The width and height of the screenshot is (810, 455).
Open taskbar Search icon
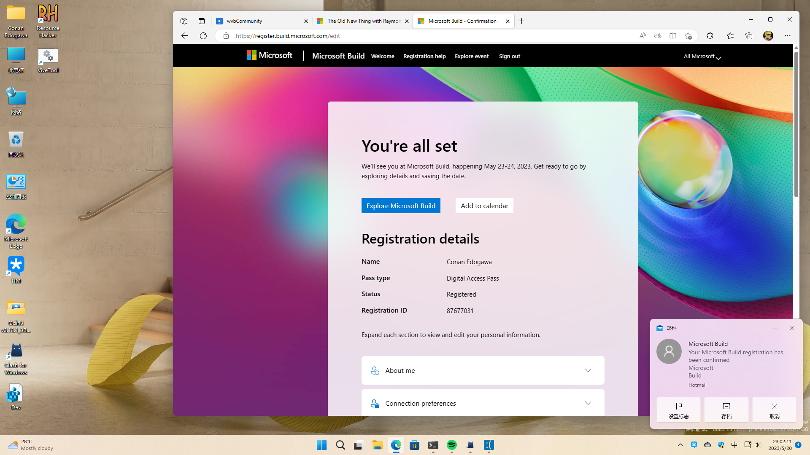point(340,445)
